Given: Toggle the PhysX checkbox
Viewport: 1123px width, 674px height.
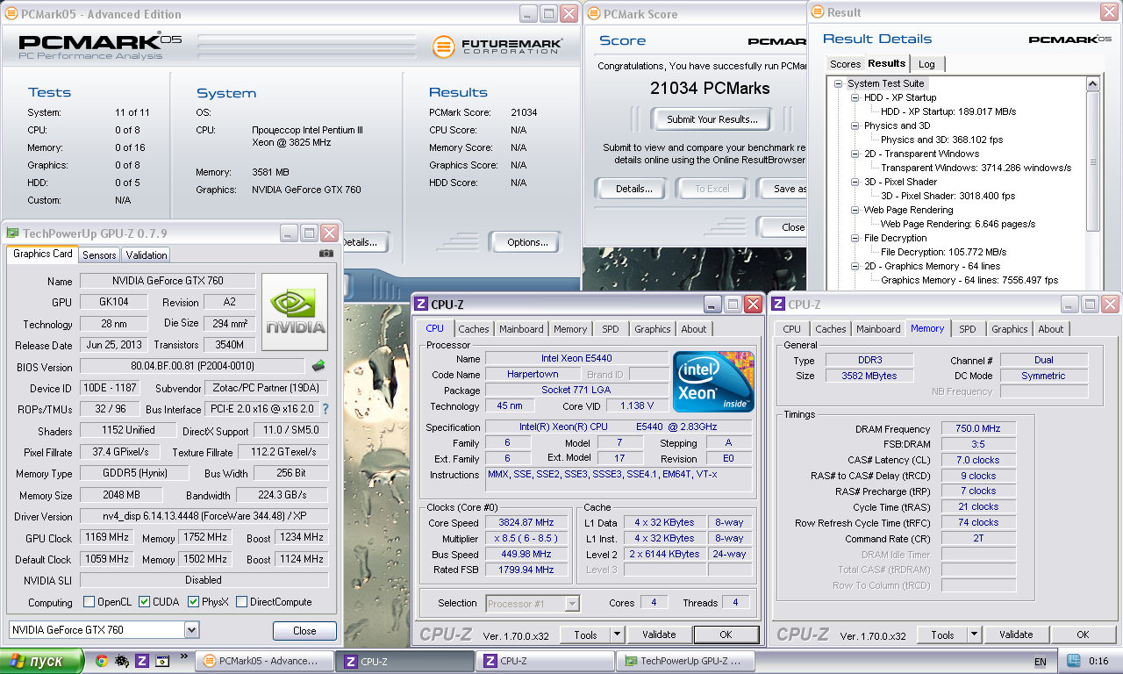Looking at the screenshot, I should [194, 602].
